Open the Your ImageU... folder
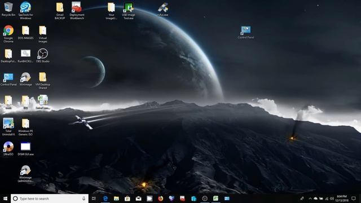This screenshot has height=203, width=361. tap(112, 11)
